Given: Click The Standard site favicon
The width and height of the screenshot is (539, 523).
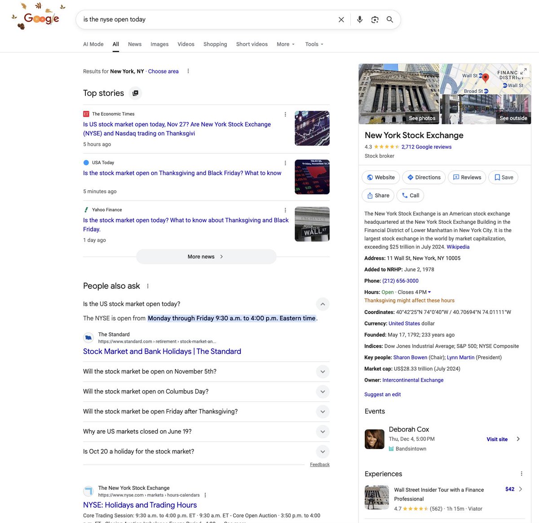Looking at the screenshot, I should point(88,338).
